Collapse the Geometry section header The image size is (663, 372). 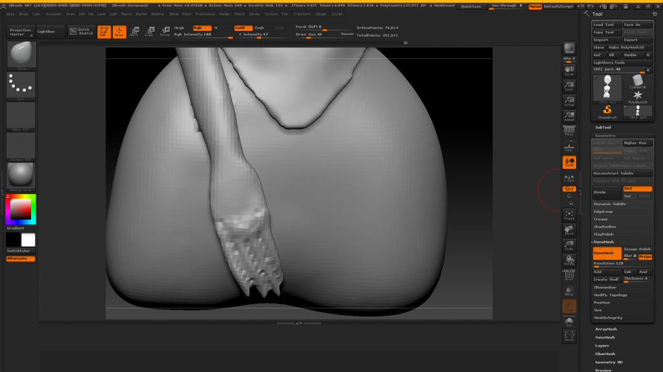(605, 136)
